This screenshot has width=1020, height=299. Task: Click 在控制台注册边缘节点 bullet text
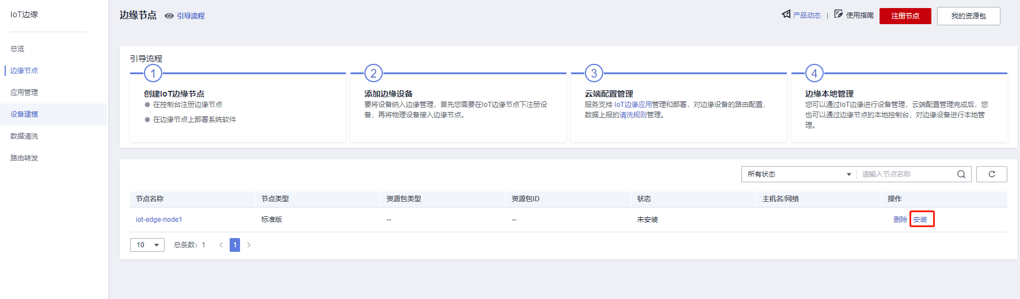point(188,105)
